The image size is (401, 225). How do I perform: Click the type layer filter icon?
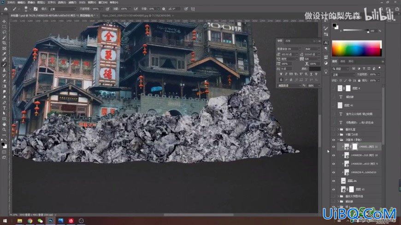click(364, 68)
